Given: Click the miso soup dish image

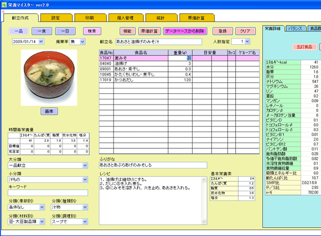Looking at the screenshot, I should 49,77.
